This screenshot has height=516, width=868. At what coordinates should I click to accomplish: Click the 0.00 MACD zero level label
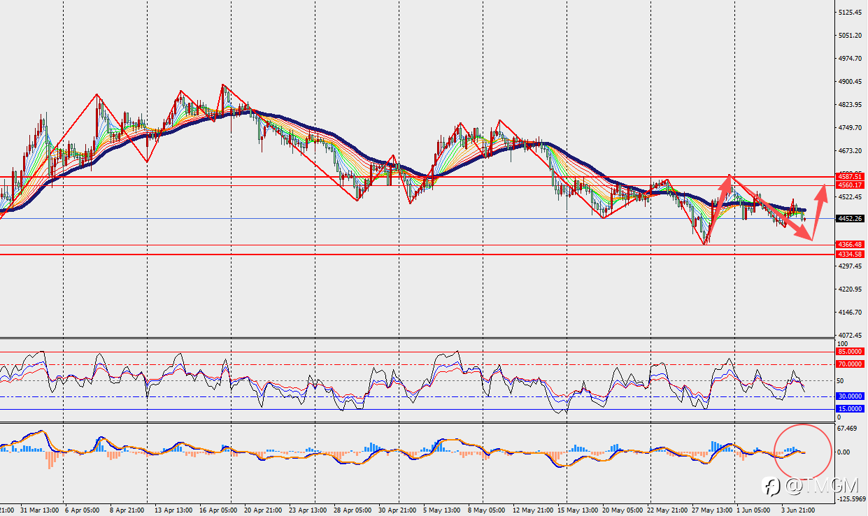(844, 452)
